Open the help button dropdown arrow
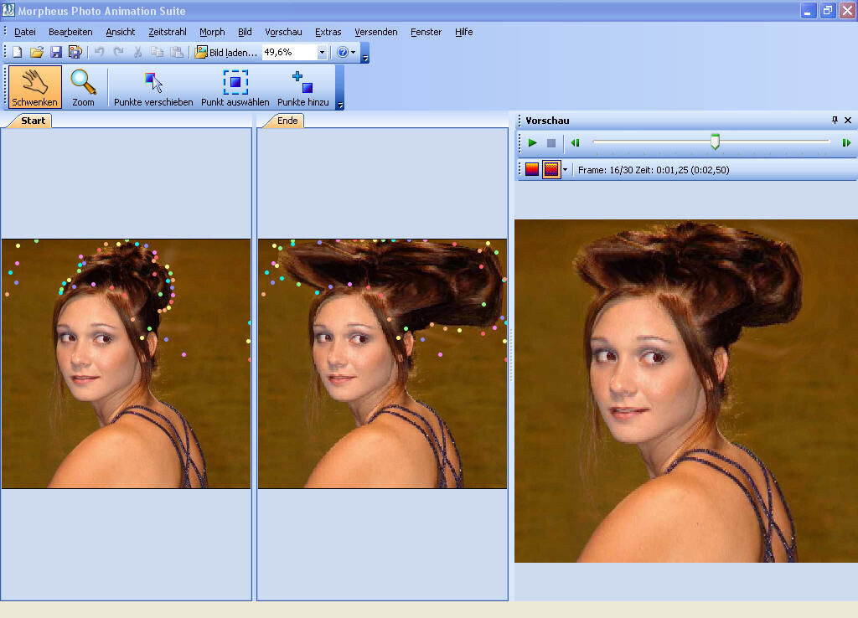 (353, 52)
